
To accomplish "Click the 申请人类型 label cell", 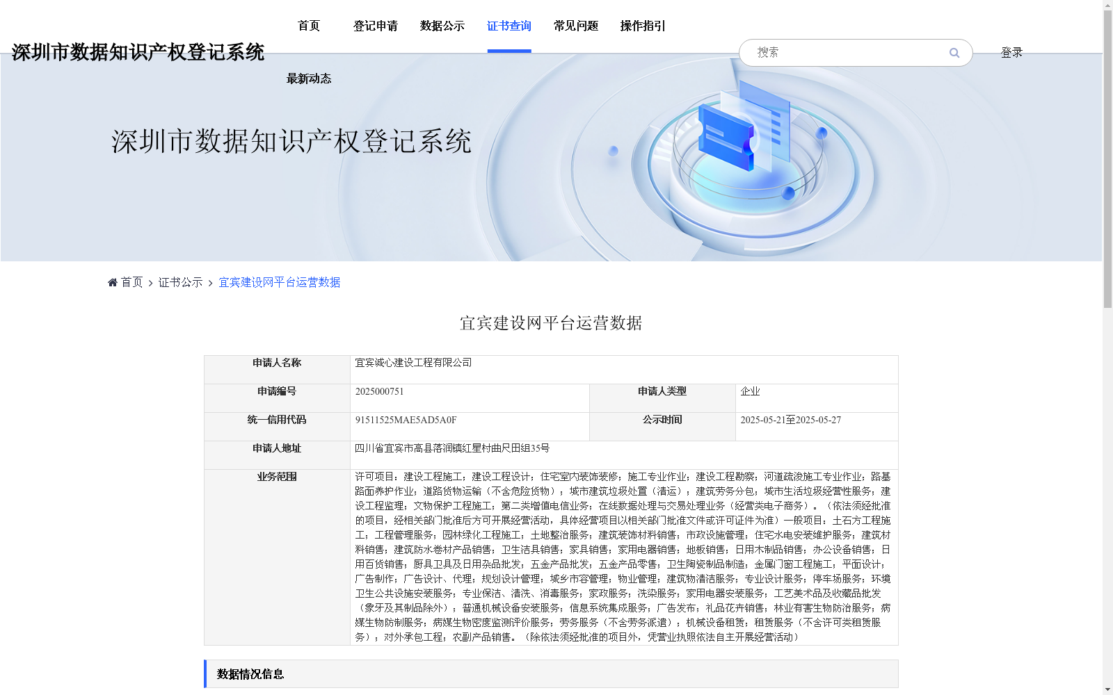I will (662, 398).
